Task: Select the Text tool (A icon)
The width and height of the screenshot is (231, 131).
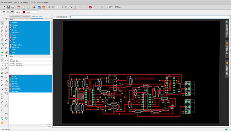Action: click(6, 56)
